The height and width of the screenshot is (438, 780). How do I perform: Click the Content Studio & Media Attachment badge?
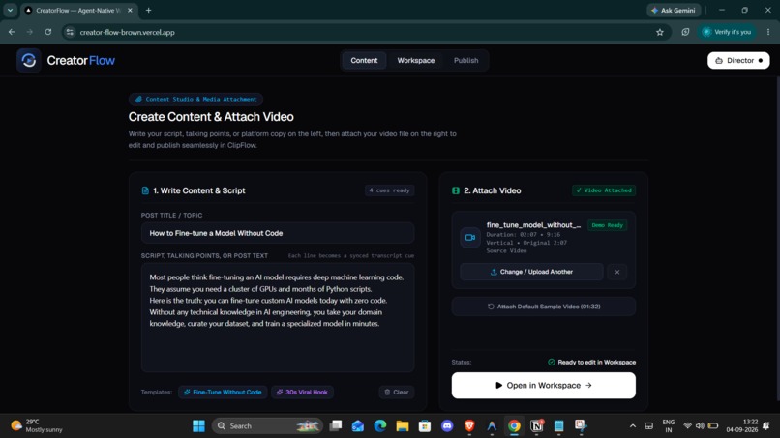coord(196,99)
